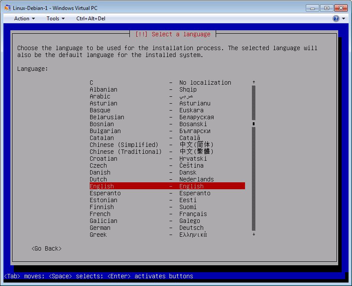Click the Virtual PC window title icon
Screen dimensions: 352x286
click(x=7, y=8)
